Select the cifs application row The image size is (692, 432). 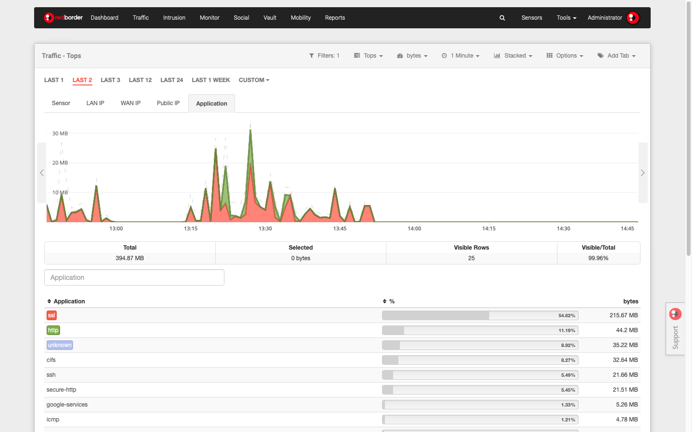pos(342,360)
